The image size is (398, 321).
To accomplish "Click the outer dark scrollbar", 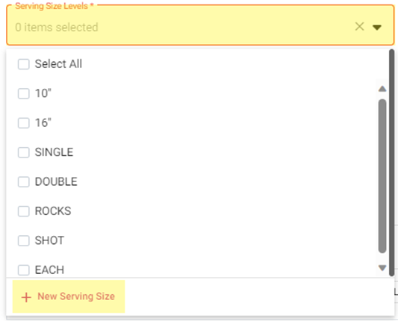I will point(392,163).
